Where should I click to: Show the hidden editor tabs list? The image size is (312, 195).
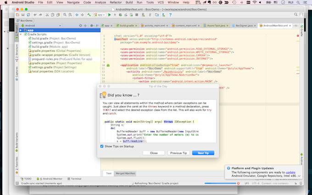(296, 26)
